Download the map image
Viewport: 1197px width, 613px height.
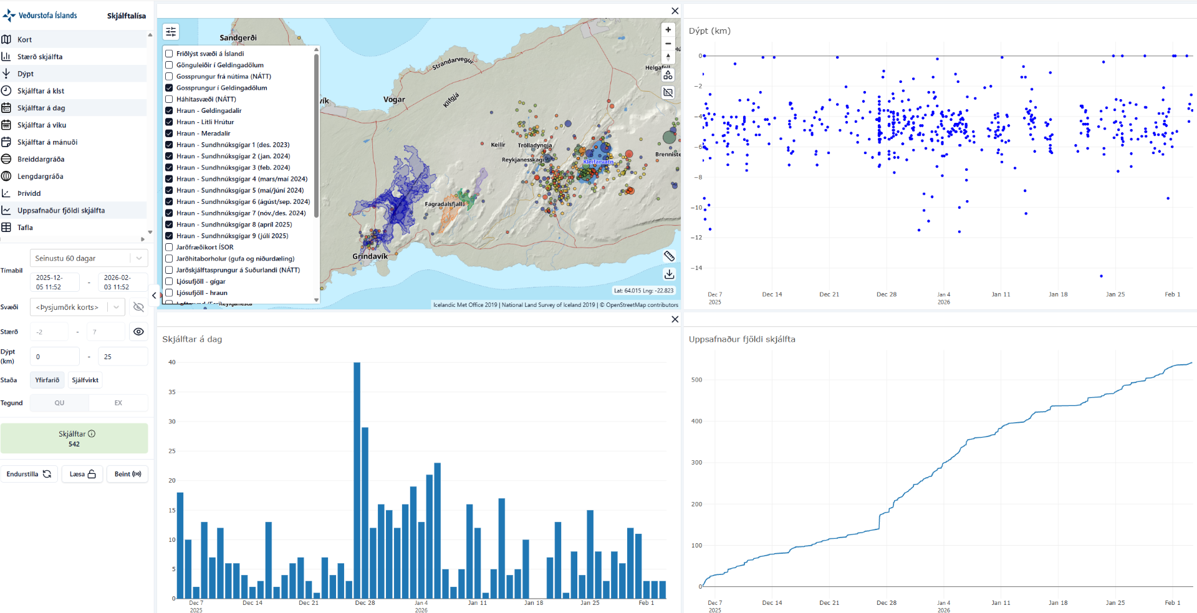point(669,274)
